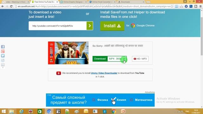Image resolution: width=203 pixels, height=114 pixels.
Task: Click the vertical page scrollbar thumb
Action: (x=202, y=36)
